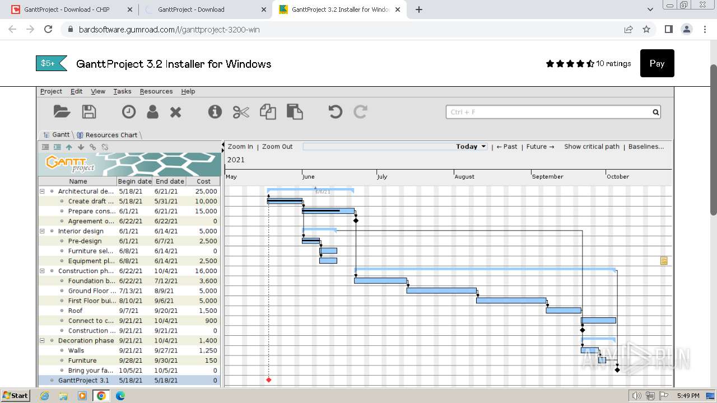
Task: Save the project with the floppy disk icon
Action: [x=89, y=112]
